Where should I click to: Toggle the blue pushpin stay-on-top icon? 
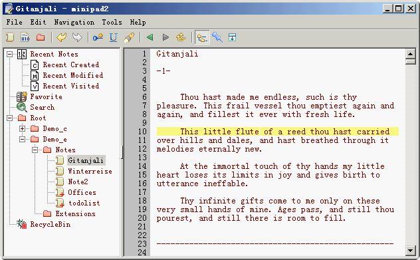217,37
